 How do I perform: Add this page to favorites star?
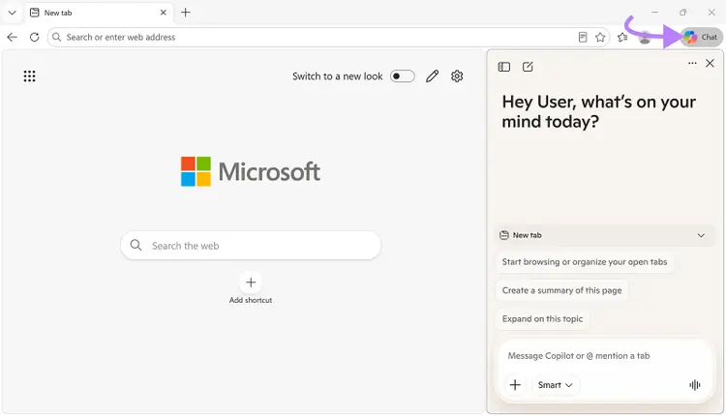pyautogui.click(x=600, y=37)
